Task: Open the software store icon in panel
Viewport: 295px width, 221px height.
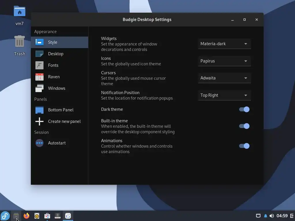Action: click(47, 216)
